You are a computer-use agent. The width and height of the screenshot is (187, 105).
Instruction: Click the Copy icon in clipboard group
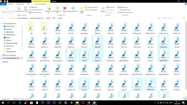(18, 8)
